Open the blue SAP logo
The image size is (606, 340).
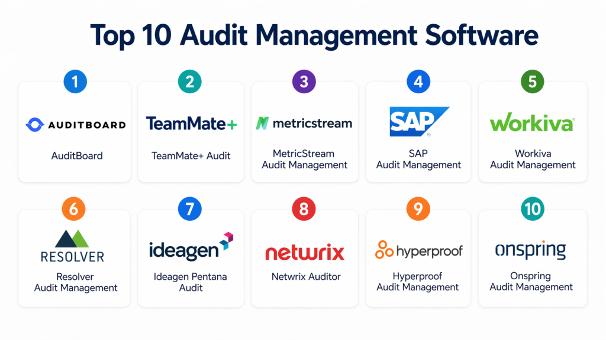coord(418,122)
